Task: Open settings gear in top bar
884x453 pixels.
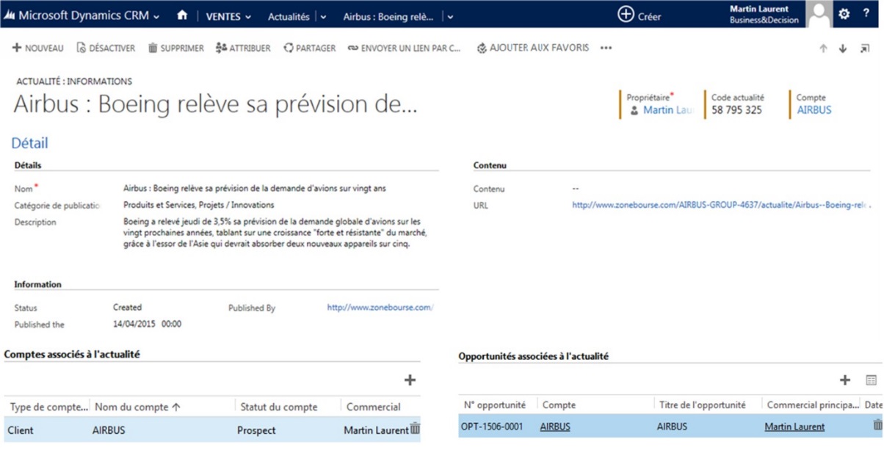Action: coord(844,14)
